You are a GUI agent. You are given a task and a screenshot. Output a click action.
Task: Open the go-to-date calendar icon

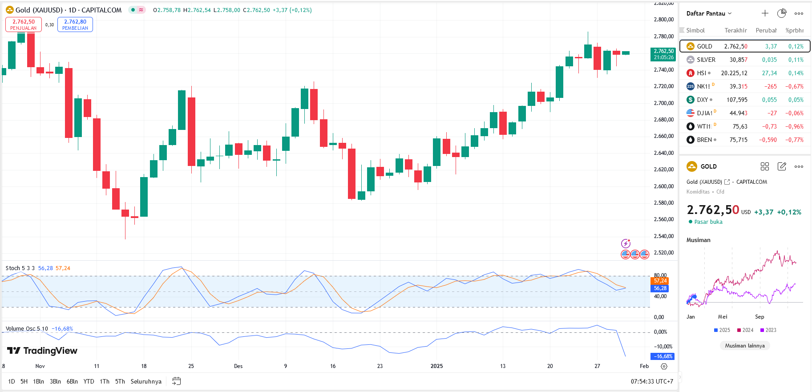177,381
